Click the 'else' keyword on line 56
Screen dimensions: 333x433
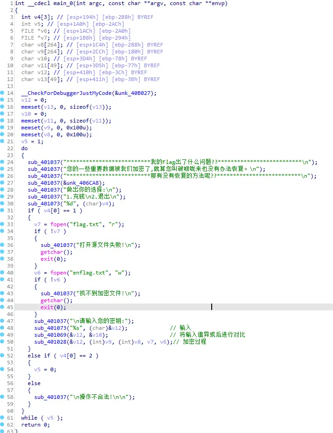click(x=34, y=383)
